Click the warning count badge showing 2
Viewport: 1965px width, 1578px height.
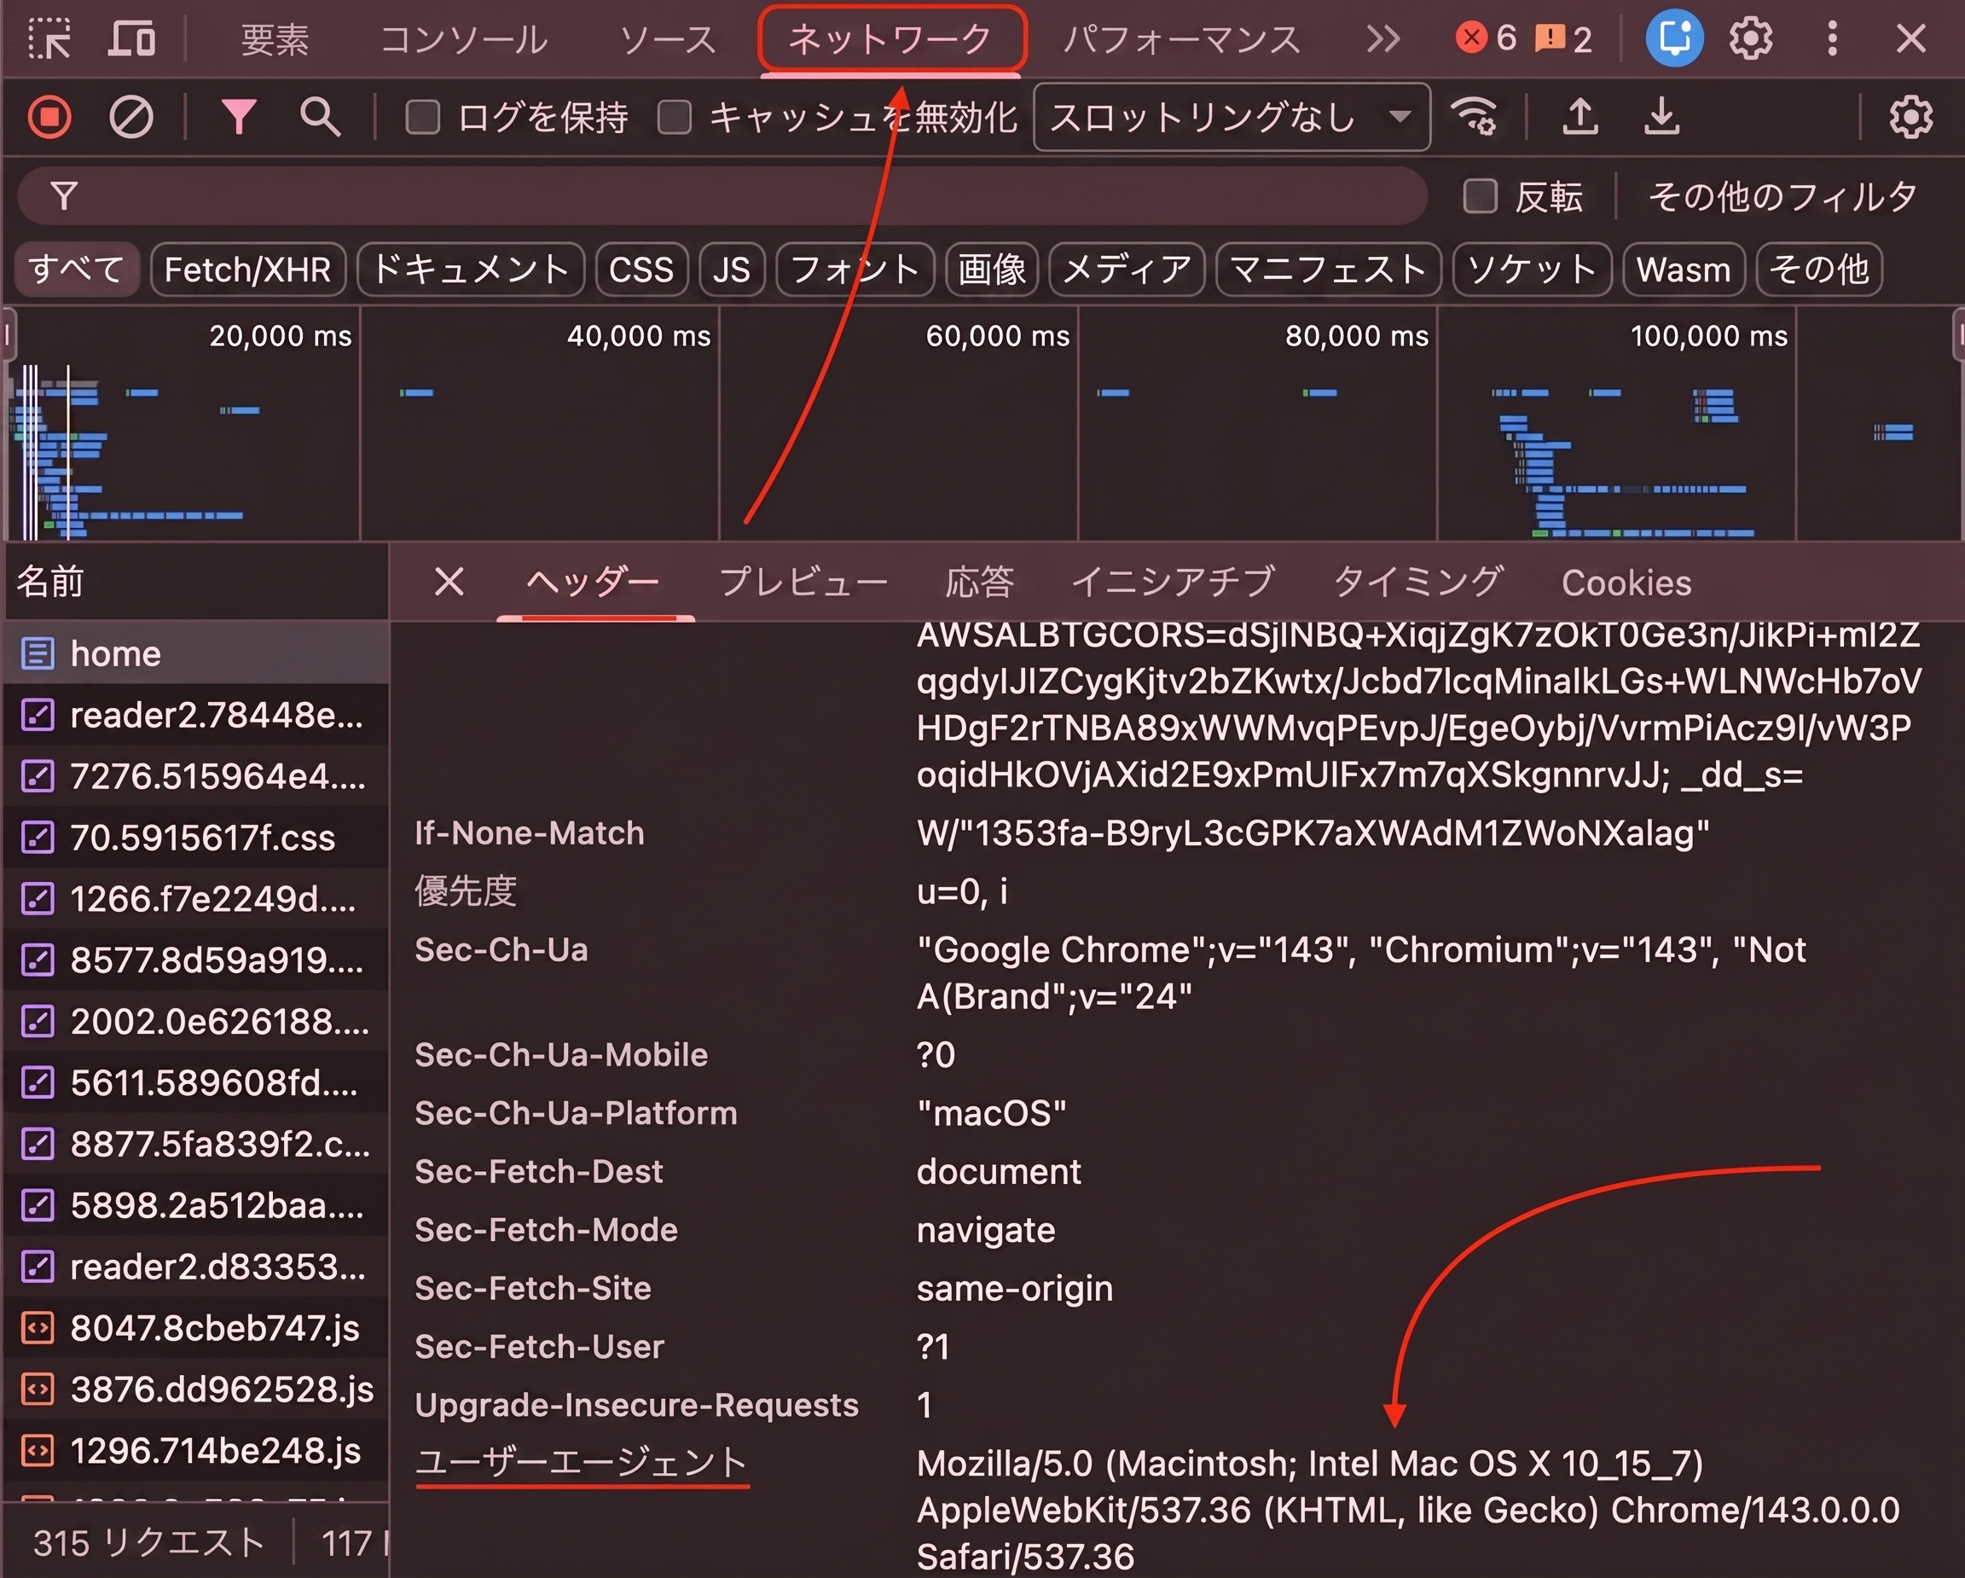[1564, 38]
